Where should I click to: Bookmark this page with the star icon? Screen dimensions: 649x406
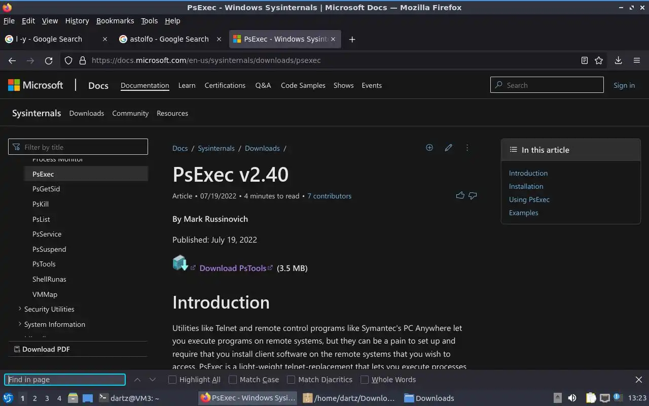pyautogui.click(x=599, y=60)
